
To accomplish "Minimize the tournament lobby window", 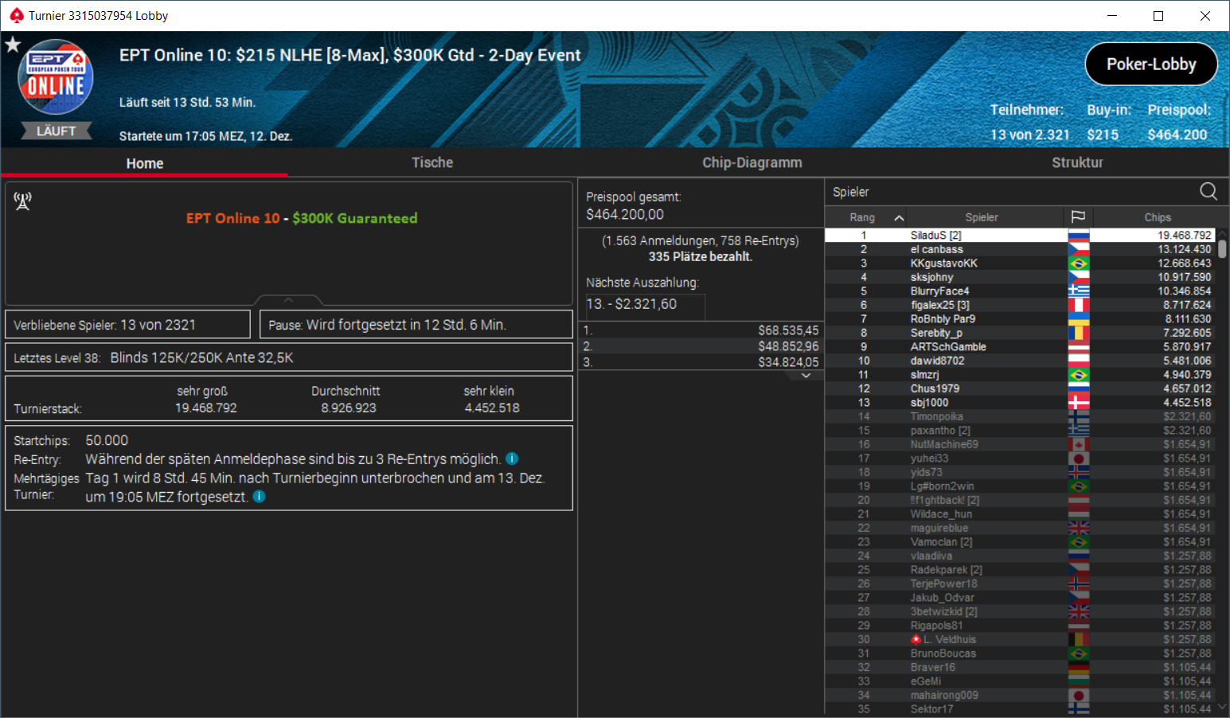I will (1112, 15).
